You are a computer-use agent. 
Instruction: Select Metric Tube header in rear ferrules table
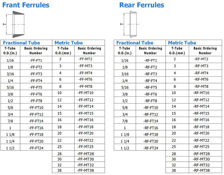point(182,43)
